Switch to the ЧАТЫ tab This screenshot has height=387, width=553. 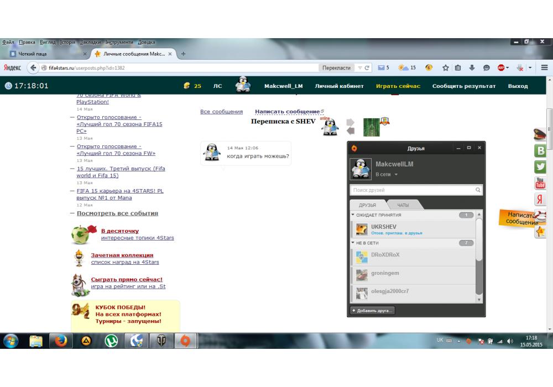pos(403,205)
